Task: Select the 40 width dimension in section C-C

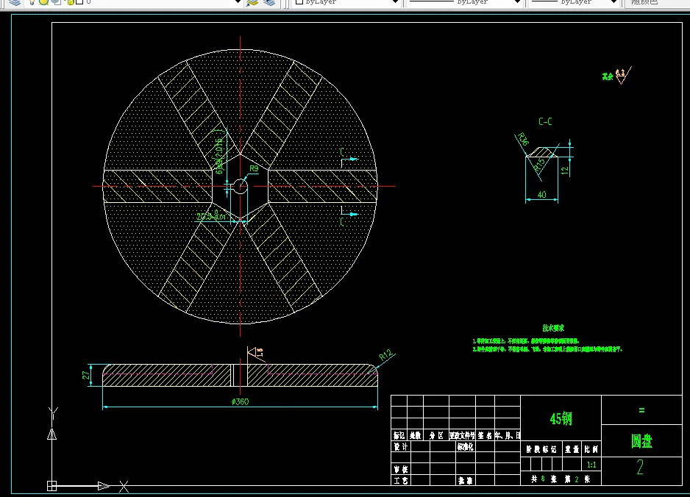Action: pos(541,194)
